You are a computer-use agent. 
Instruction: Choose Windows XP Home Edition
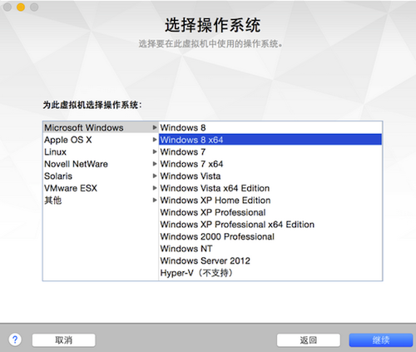(x=270, y=201)
